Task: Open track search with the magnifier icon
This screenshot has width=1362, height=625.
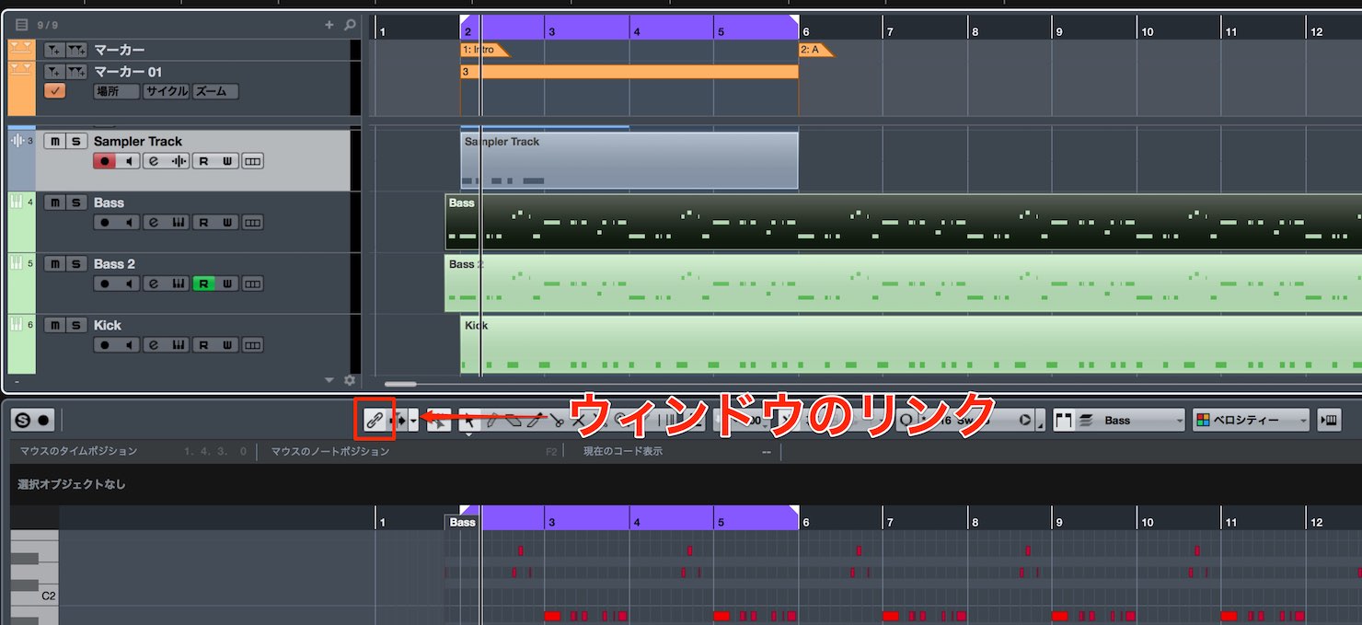Action: (350, 25)
